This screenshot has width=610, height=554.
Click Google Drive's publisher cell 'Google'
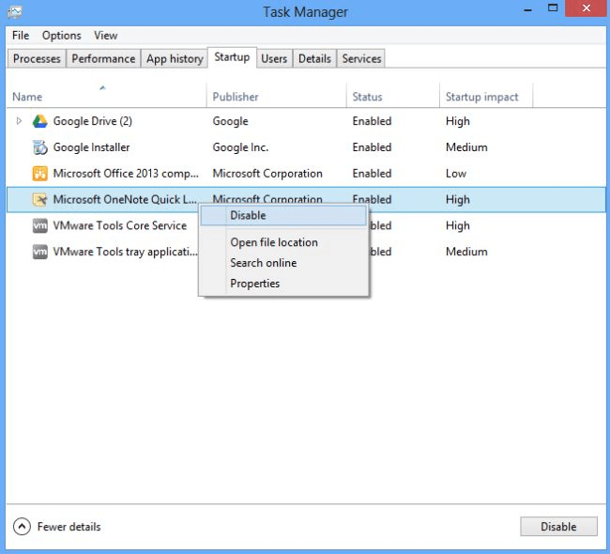tap(230, 121)
